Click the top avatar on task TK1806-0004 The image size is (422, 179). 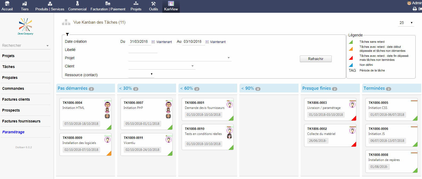click(107, 104)
